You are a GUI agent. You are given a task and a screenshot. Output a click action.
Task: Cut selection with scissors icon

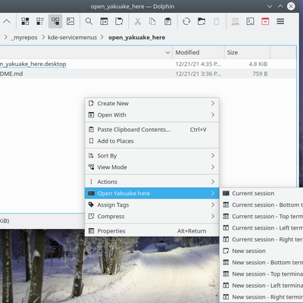(138, 21)
